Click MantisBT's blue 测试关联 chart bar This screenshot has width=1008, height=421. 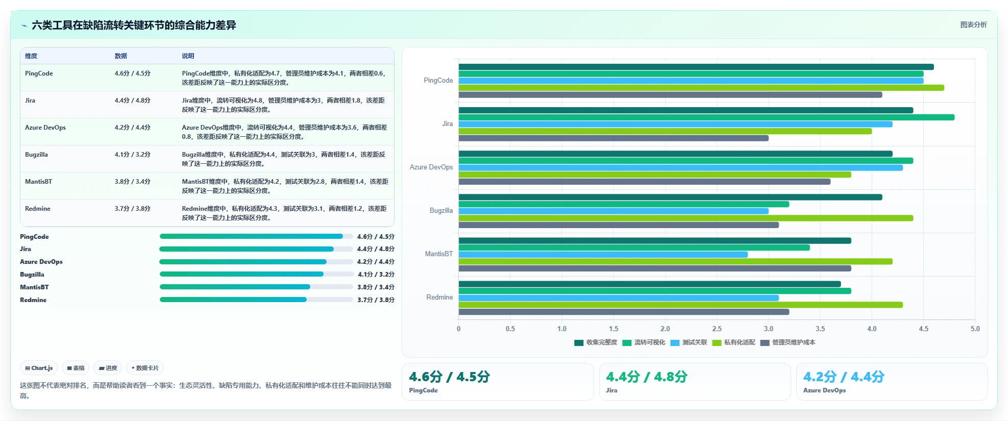coord(603,255)
